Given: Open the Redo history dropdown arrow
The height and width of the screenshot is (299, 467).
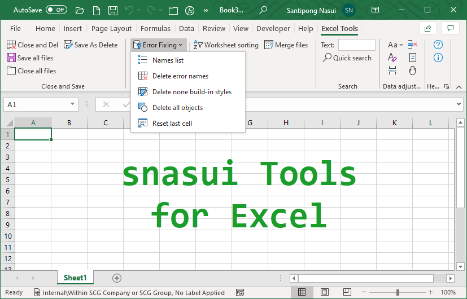Looking at the screenshot, I should 160,10.
